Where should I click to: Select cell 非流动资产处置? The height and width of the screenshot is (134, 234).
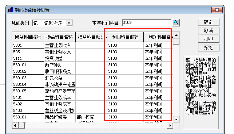pos(60,84)
